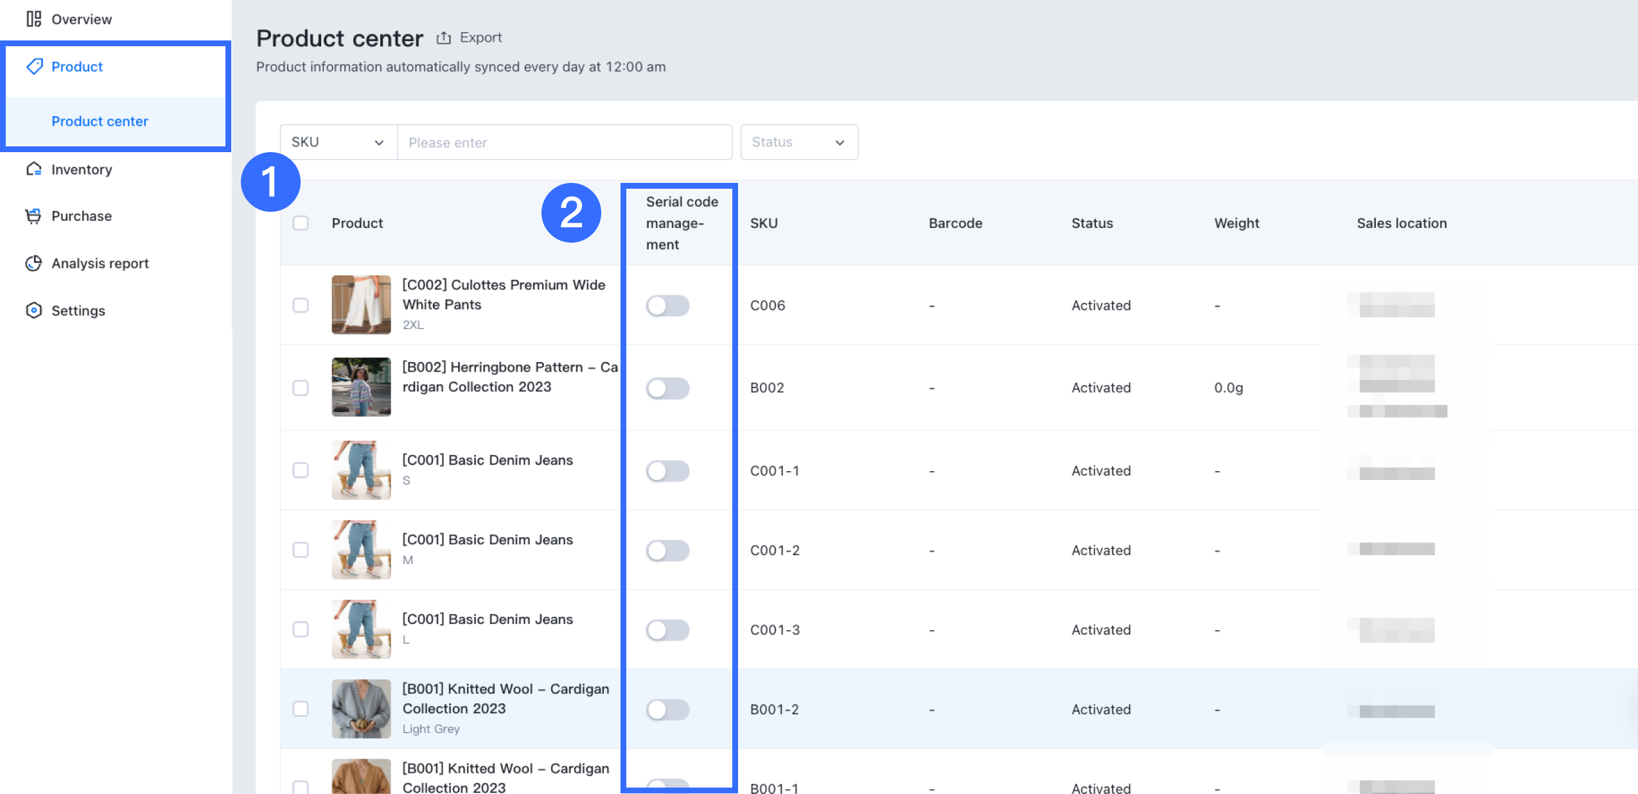Click the Inventory warehouse icon
The width and height of the screenshot is (1638, 794).
tap(33, 169)
